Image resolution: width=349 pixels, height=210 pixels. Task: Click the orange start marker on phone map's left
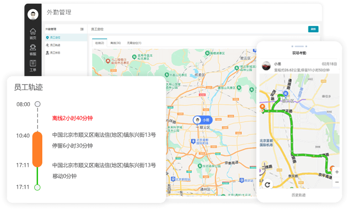tap(262, 107)
